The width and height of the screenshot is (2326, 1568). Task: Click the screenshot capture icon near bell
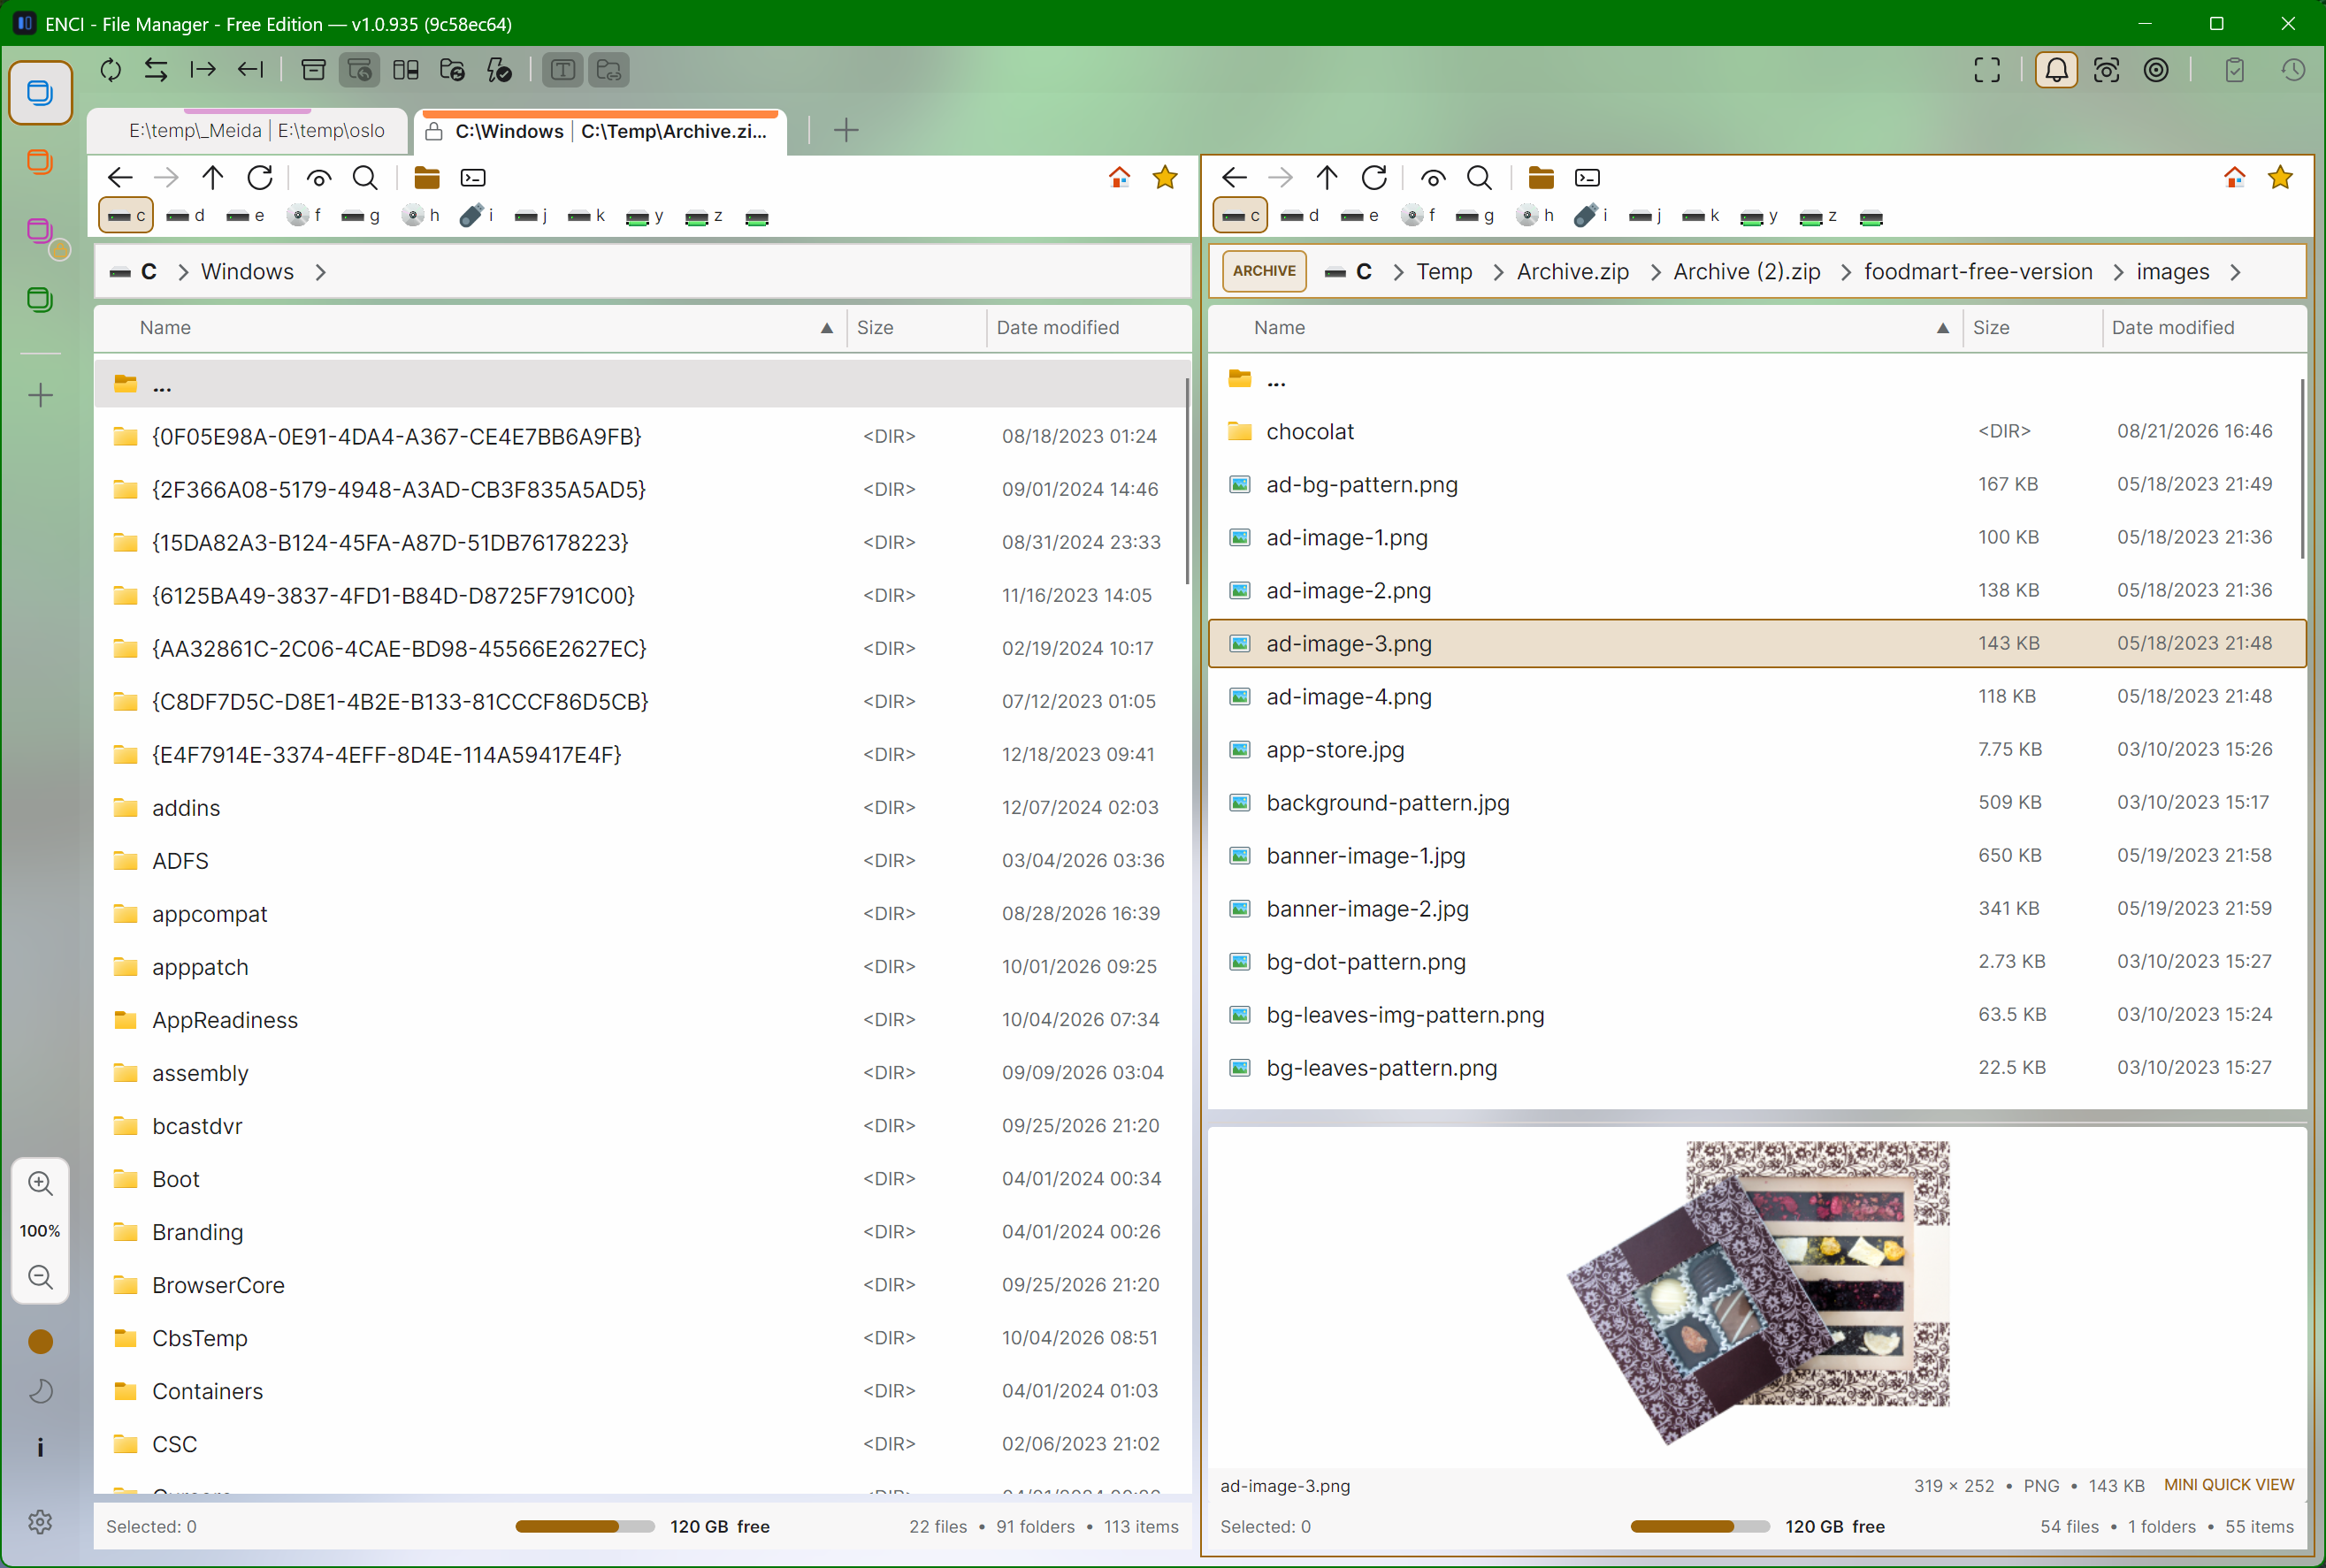pyautogui.click(x=2106, y=70)
